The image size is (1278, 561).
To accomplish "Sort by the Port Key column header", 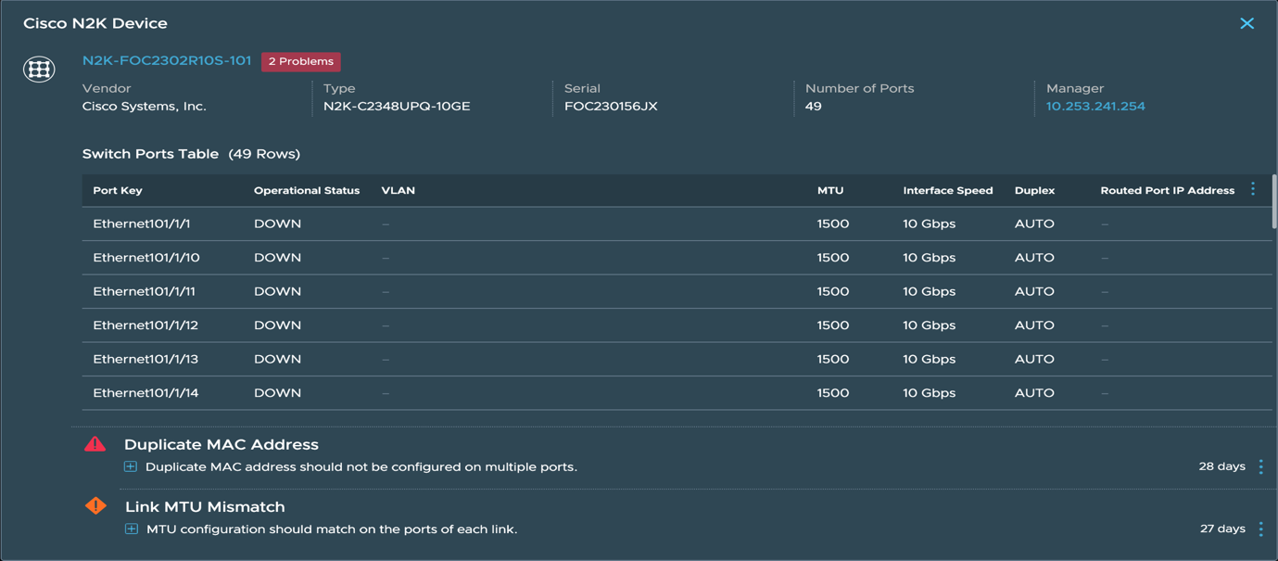I will [x=118, y=190].
